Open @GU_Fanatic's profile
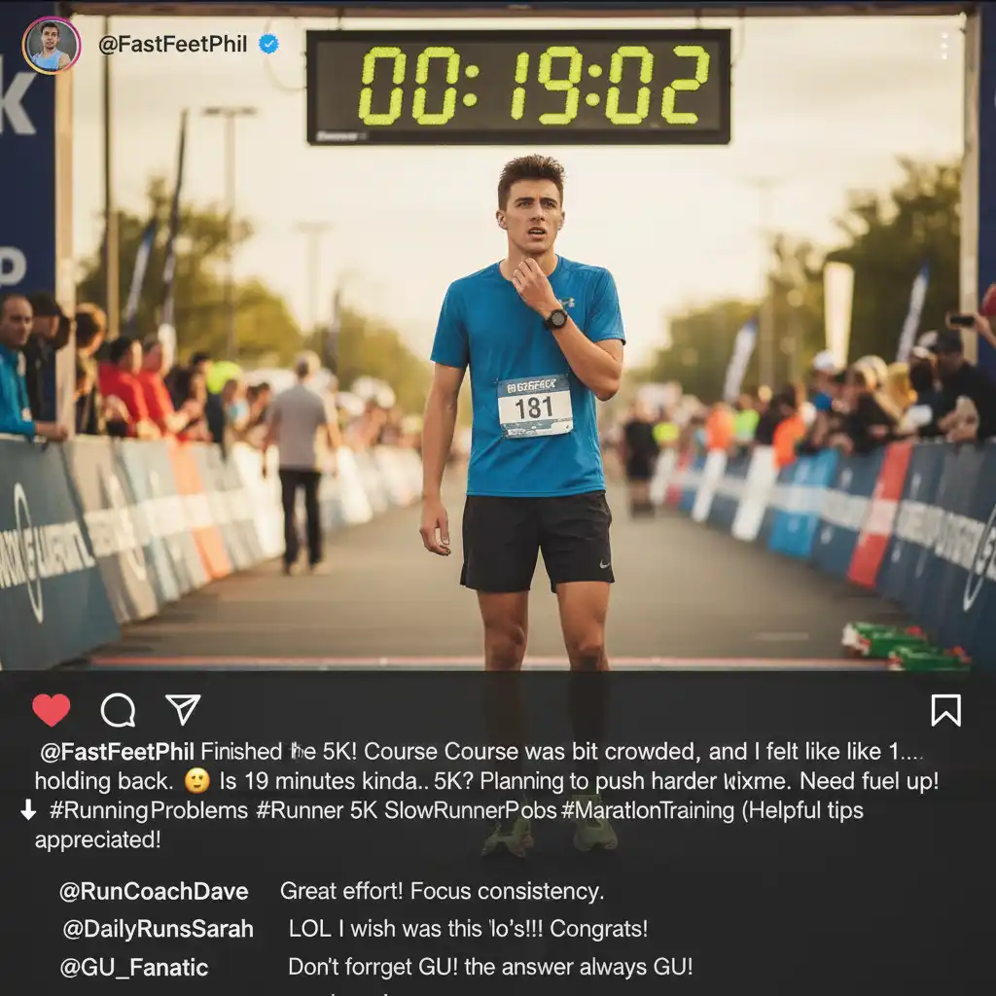Screen dimensions: 996x996 (x=134, y=968)
